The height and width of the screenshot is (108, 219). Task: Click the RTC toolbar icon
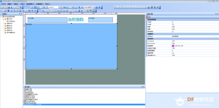coord(35,10)
